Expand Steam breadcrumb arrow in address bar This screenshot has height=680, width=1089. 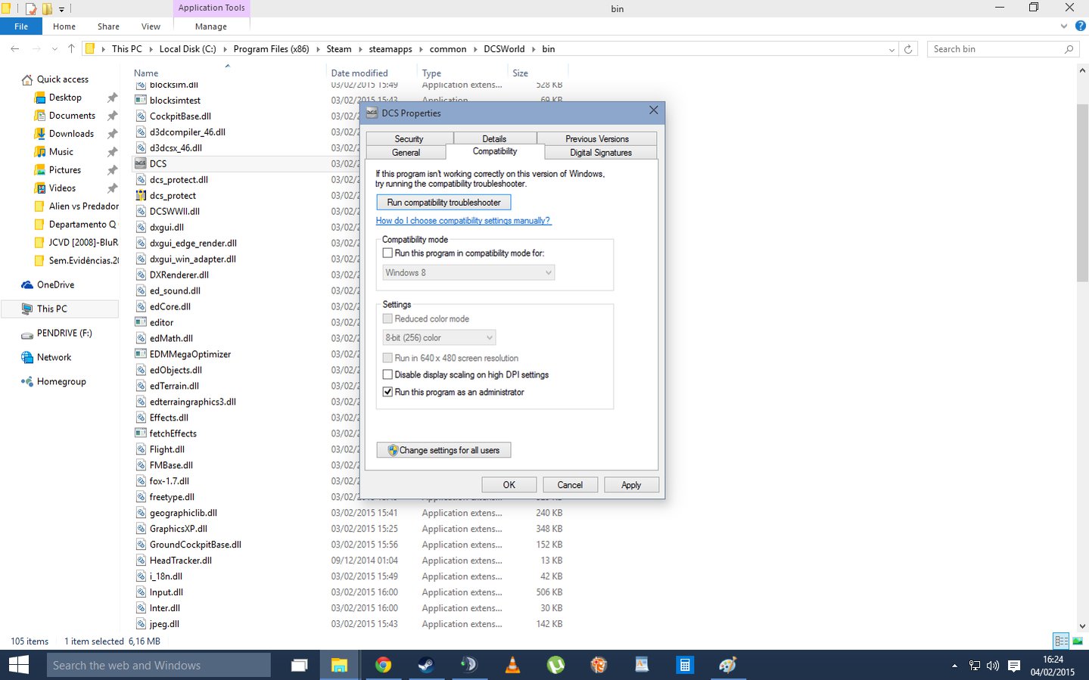360,49
